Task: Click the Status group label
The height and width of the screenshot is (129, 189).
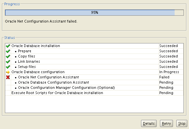Action: click(9, 38)
